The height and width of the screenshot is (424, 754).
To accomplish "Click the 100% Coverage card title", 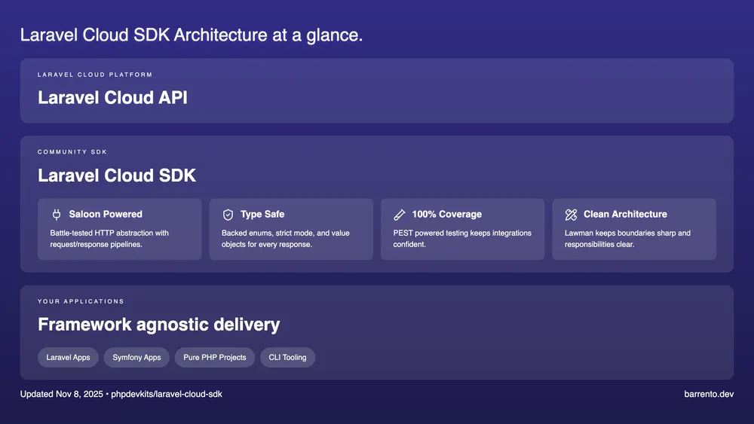I will tap(446, 215).
